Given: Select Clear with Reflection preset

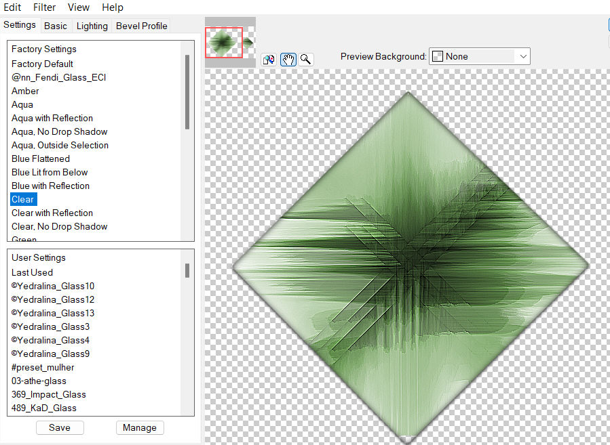Looking at the screenshot, I should click(52, 213).
